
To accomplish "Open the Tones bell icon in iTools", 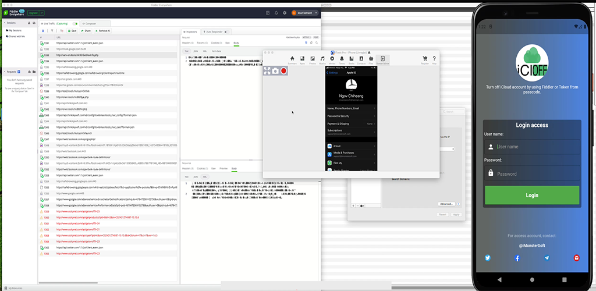I will (x=342, y=60).
